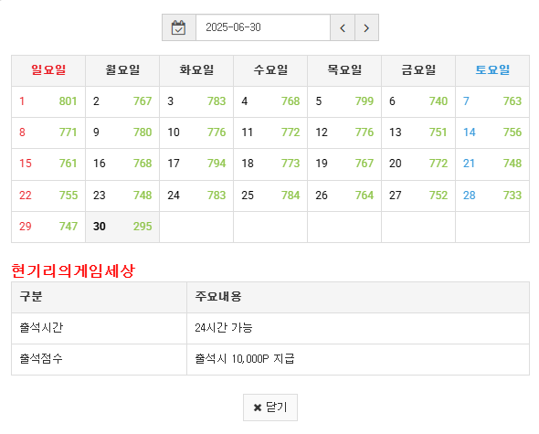Click the 현기리의게임세상 red title

73,271
